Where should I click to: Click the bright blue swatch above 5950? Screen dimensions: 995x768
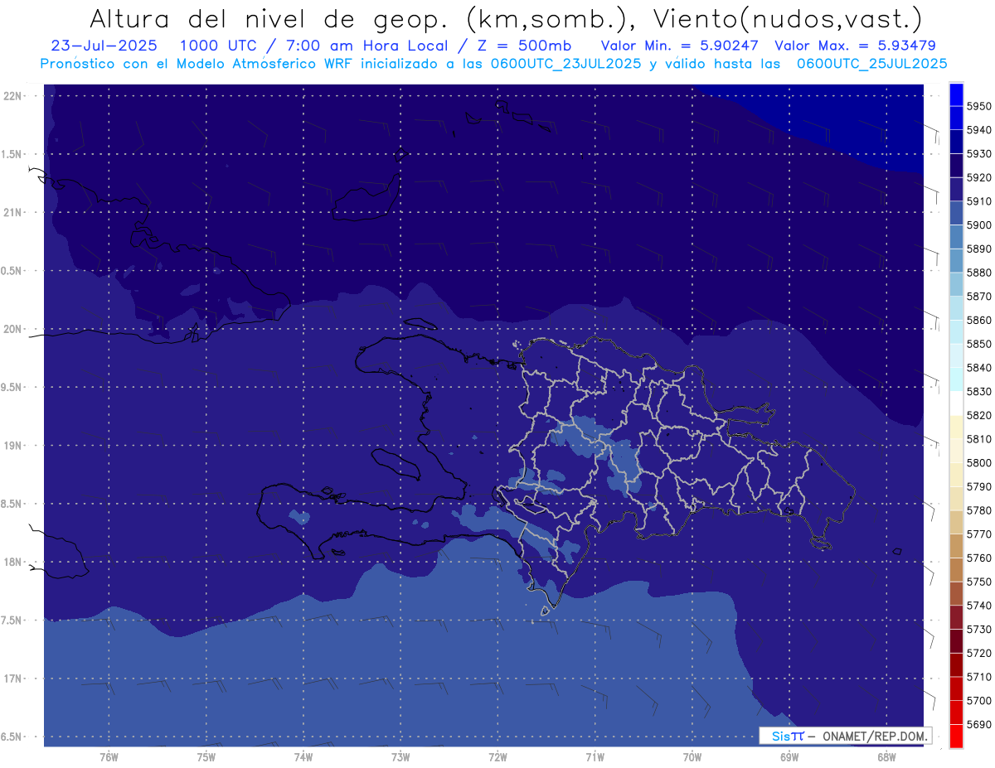coord(956,94)
